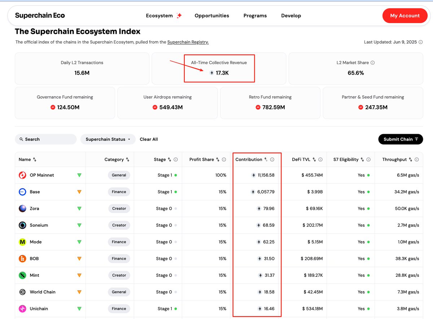Sort table by Name column arrows
The image size is (433, 319).
click(35, 159)
